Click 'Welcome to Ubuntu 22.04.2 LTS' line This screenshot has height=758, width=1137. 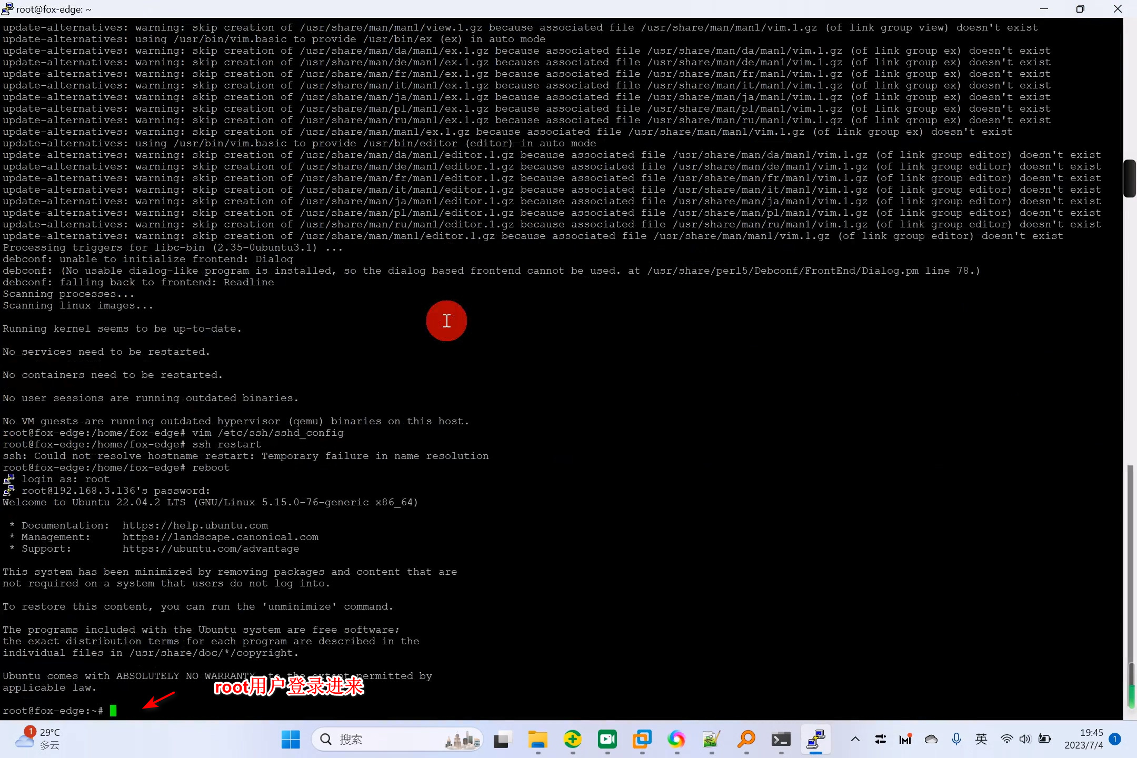[x=211, y=502]
